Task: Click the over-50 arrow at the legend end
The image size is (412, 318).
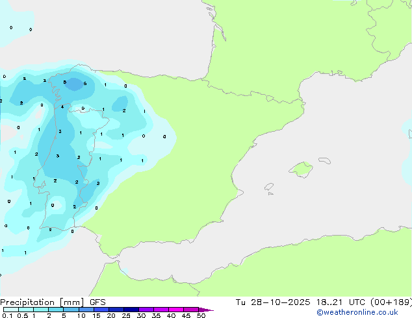Action: click(x=206, y=310)
